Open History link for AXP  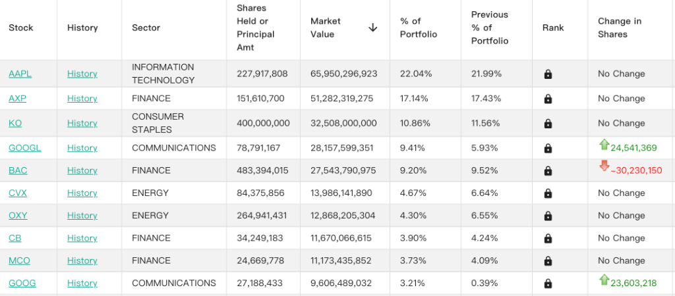pyautogui.click(x=82, y=99)
